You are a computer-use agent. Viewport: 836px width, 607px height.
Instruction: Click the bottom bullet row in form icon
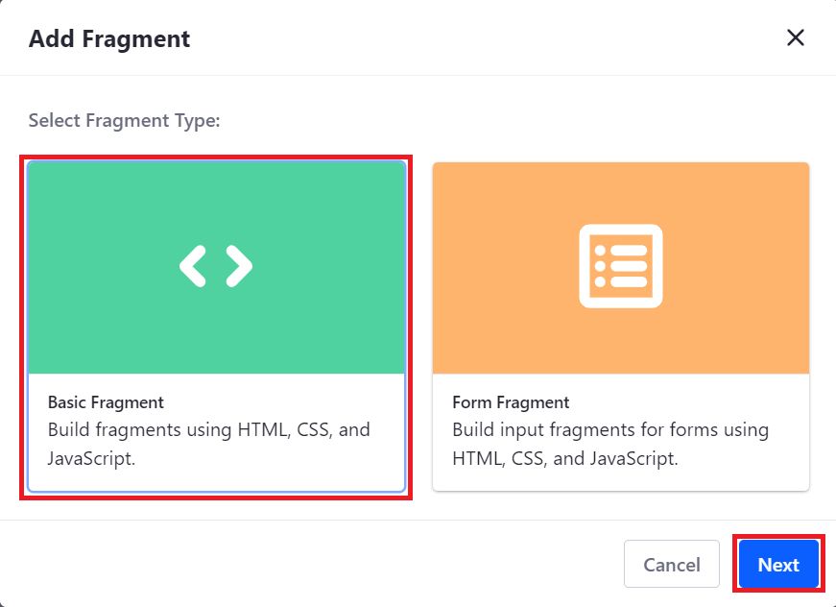(x=621, y=281)
